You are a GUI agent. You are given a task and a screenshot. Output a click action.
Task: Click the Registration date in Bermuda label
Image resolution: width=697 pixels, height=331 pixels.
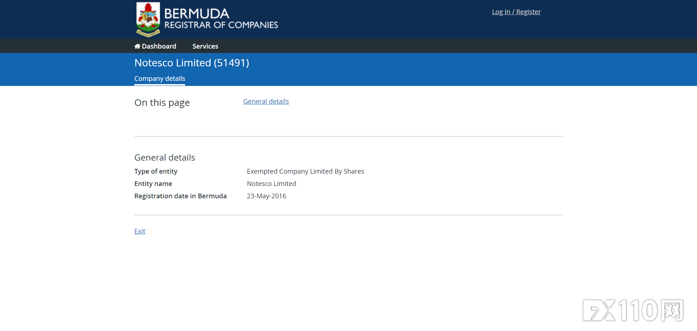pyautogui.click(x=180, y=196)
